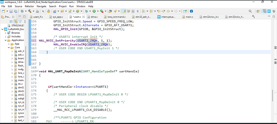The width and height of the screenshot is (277, 124).
Task: Click the New C/C++ project icon
Action: pyautogui.click(x=55, y=11)
